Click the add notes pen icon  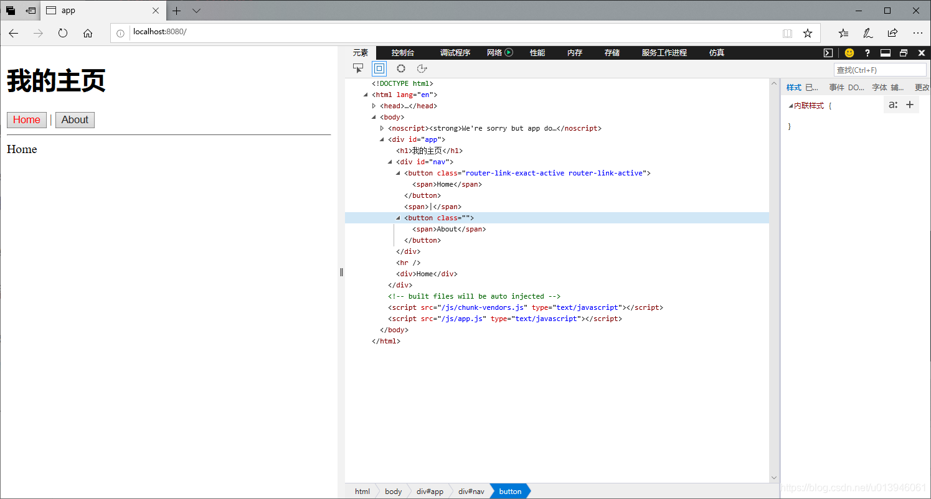tap(867, 33)
